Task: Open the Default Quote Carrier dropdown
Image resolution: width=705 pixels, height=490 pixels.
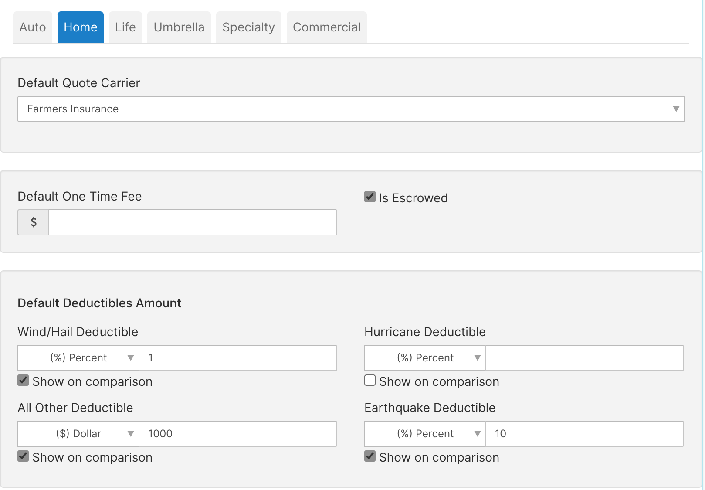Action: [351, 109]
